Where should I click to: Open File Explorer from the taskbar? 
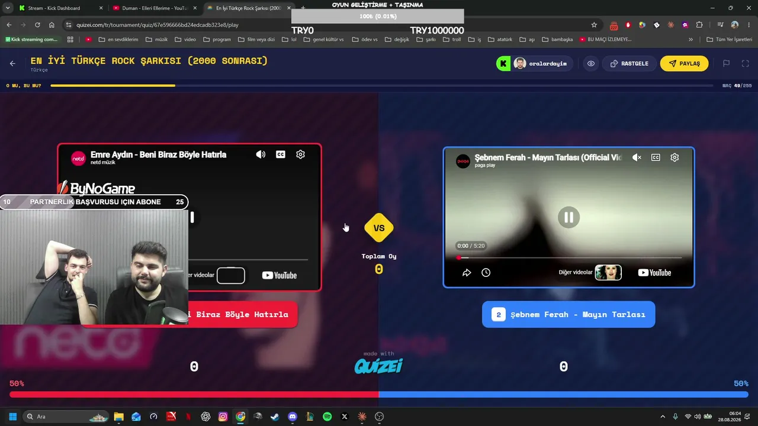click(x=118, y=417)
